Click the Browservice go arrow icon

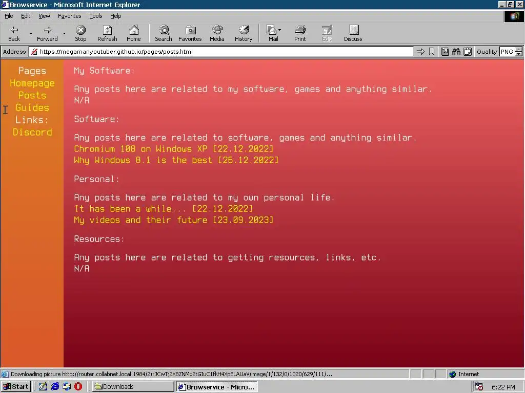pyautogui.click(x=420, y=52)
